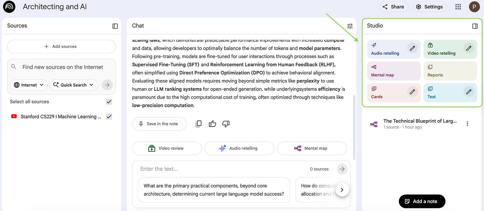This screenshot has width=484, height=211.
Task: Show next suggested question arrow
Action: tap(342, 190)
